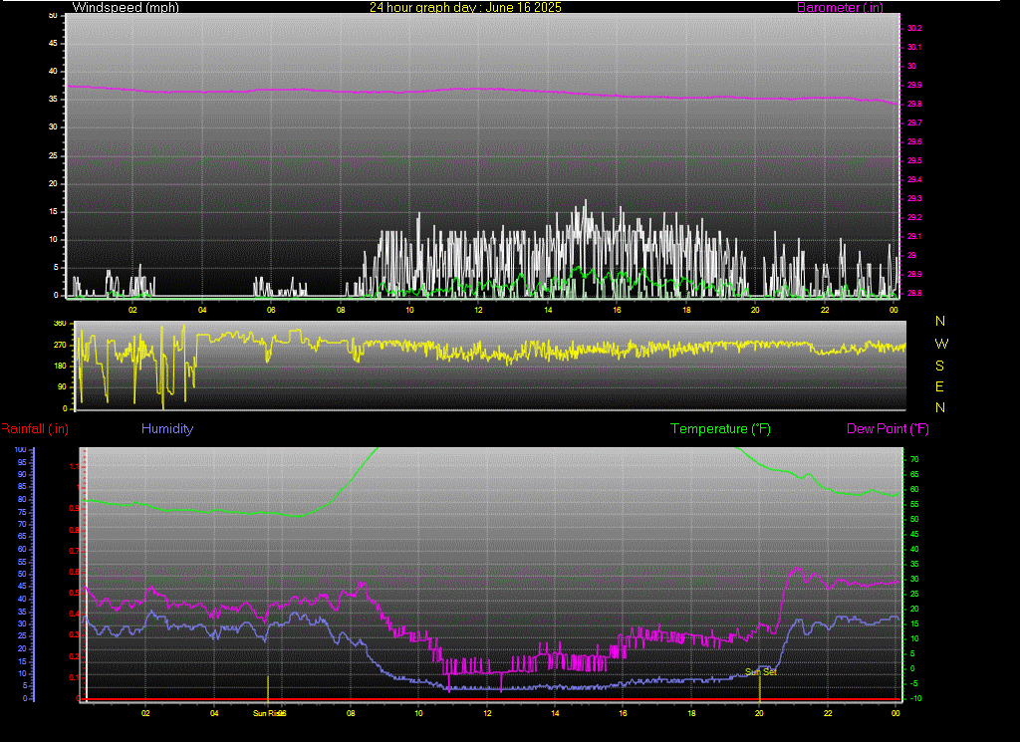This screenshot has height=742, width=1020.
Task: Select the "Sun Set" marker on the lower chart
Action: pos(760,671)
